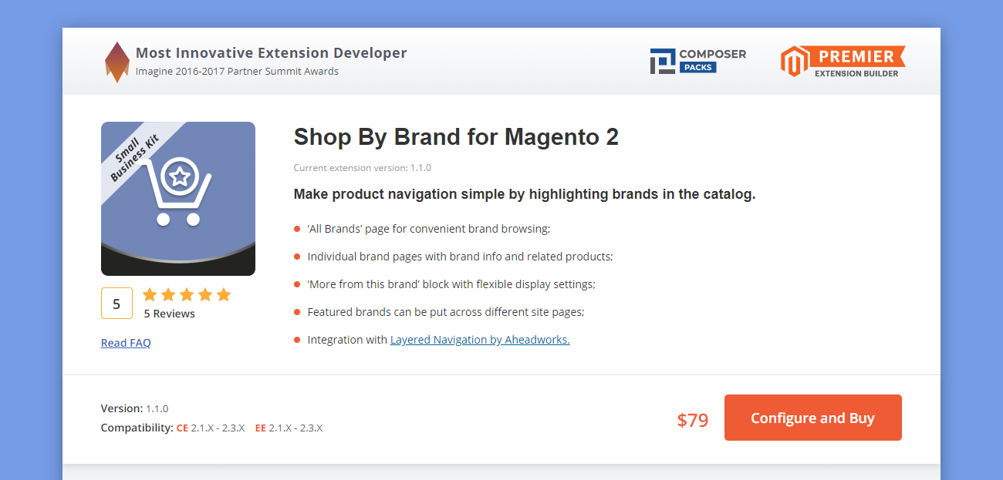Click the CE compatibility label
The width and height of the screenshot is (1003, 480).
[x=182, y=428]
